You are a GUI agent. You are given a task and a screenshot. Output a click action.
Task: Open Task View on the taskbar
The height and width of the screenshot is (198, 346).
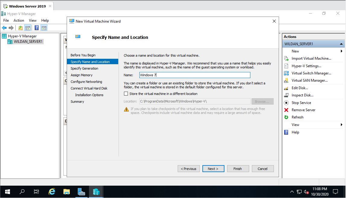37,192
